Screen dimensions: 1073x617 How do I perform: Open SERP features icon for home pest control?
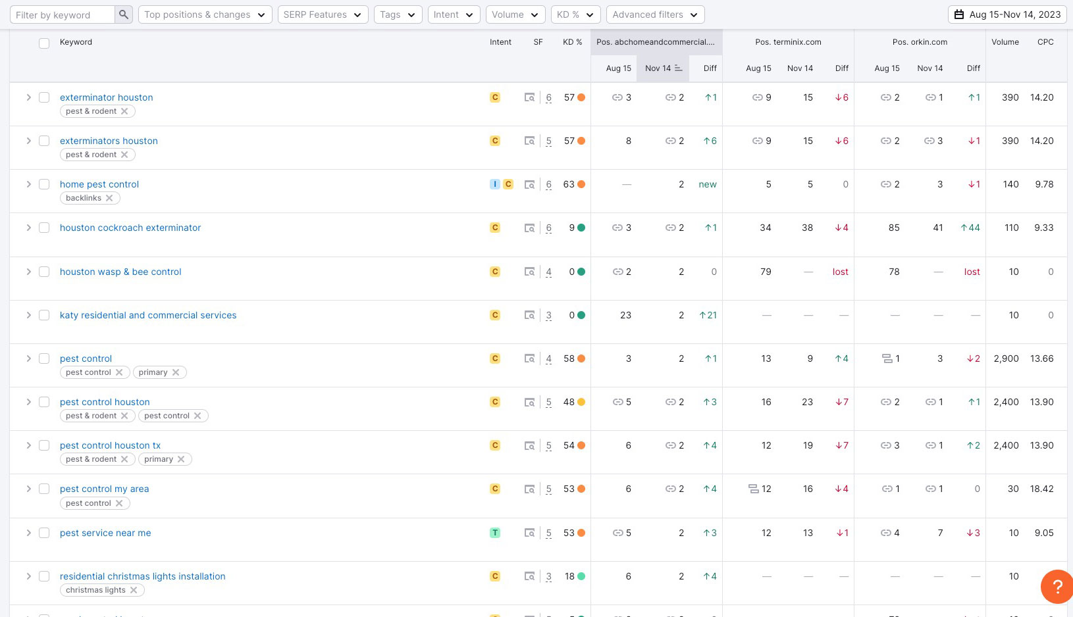[529, 185]
